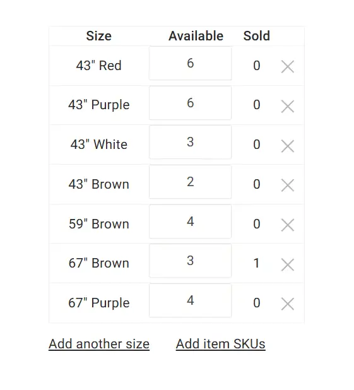Remove the 67" Purple size row
The image size is (354, 390).
click(x=287, y=304)
